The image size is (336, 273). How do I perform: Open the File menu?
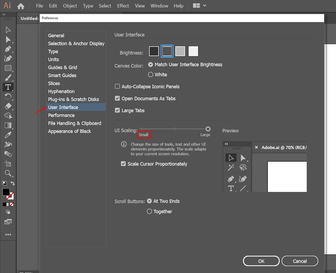coord(40,6)
